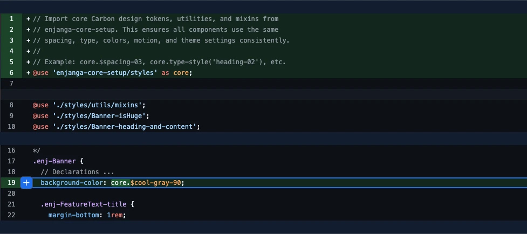Click the 1rem value on line 22

coord(114,215)
